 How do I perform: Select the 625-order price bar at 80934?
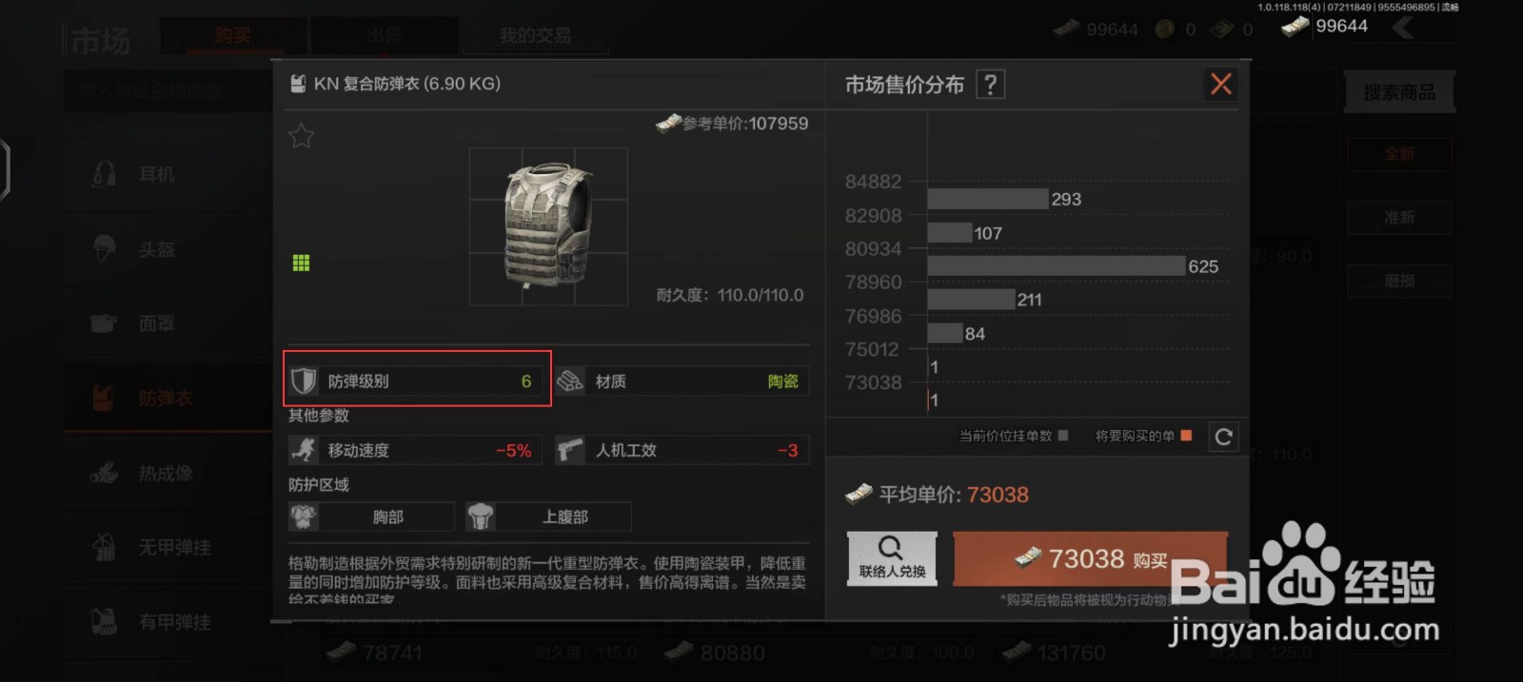coord(1056,266)
